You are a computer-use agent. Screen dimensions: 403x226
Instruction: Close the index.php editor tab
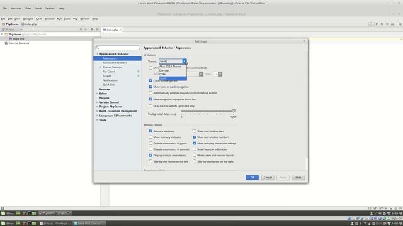(x=120, y=30)
